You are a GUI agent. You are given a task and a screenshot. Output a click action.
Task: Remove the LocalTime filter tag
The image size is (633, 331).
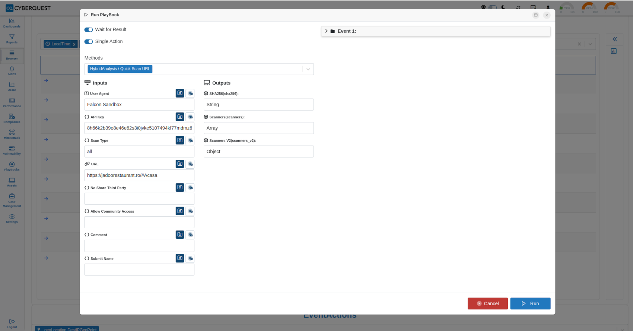point(74,44)
